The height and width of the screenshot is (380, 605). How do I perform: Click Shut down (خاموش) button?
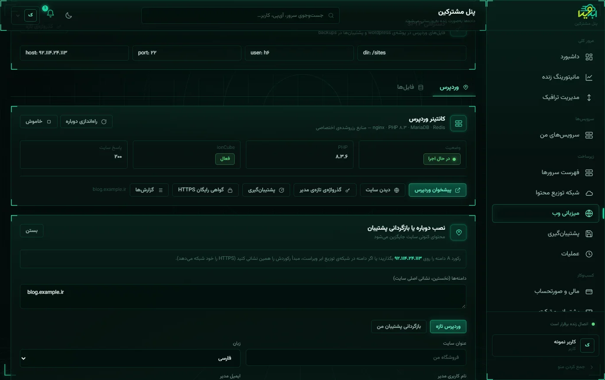point(39,122)
